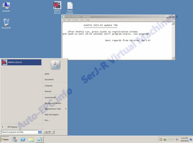Click the Search programs and files box
Viewport: 193px width, 143px height.
20,132
